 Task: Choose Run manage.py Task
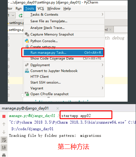pos(64,53)
